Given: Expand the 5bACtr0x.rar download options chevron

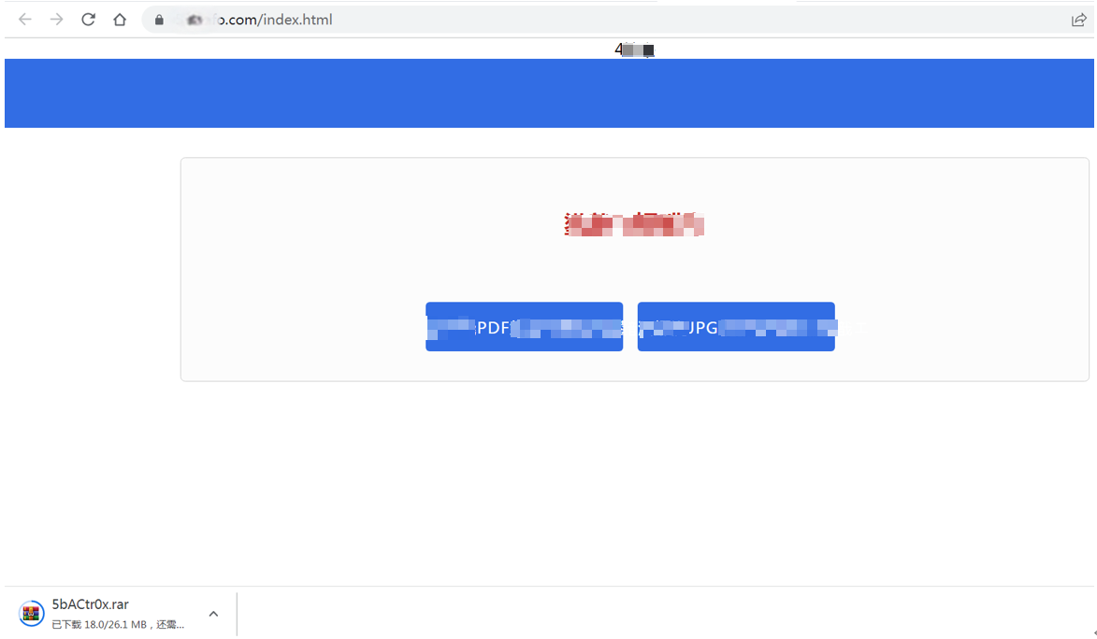Looking at the screenshot, I should tap(213, 614).
